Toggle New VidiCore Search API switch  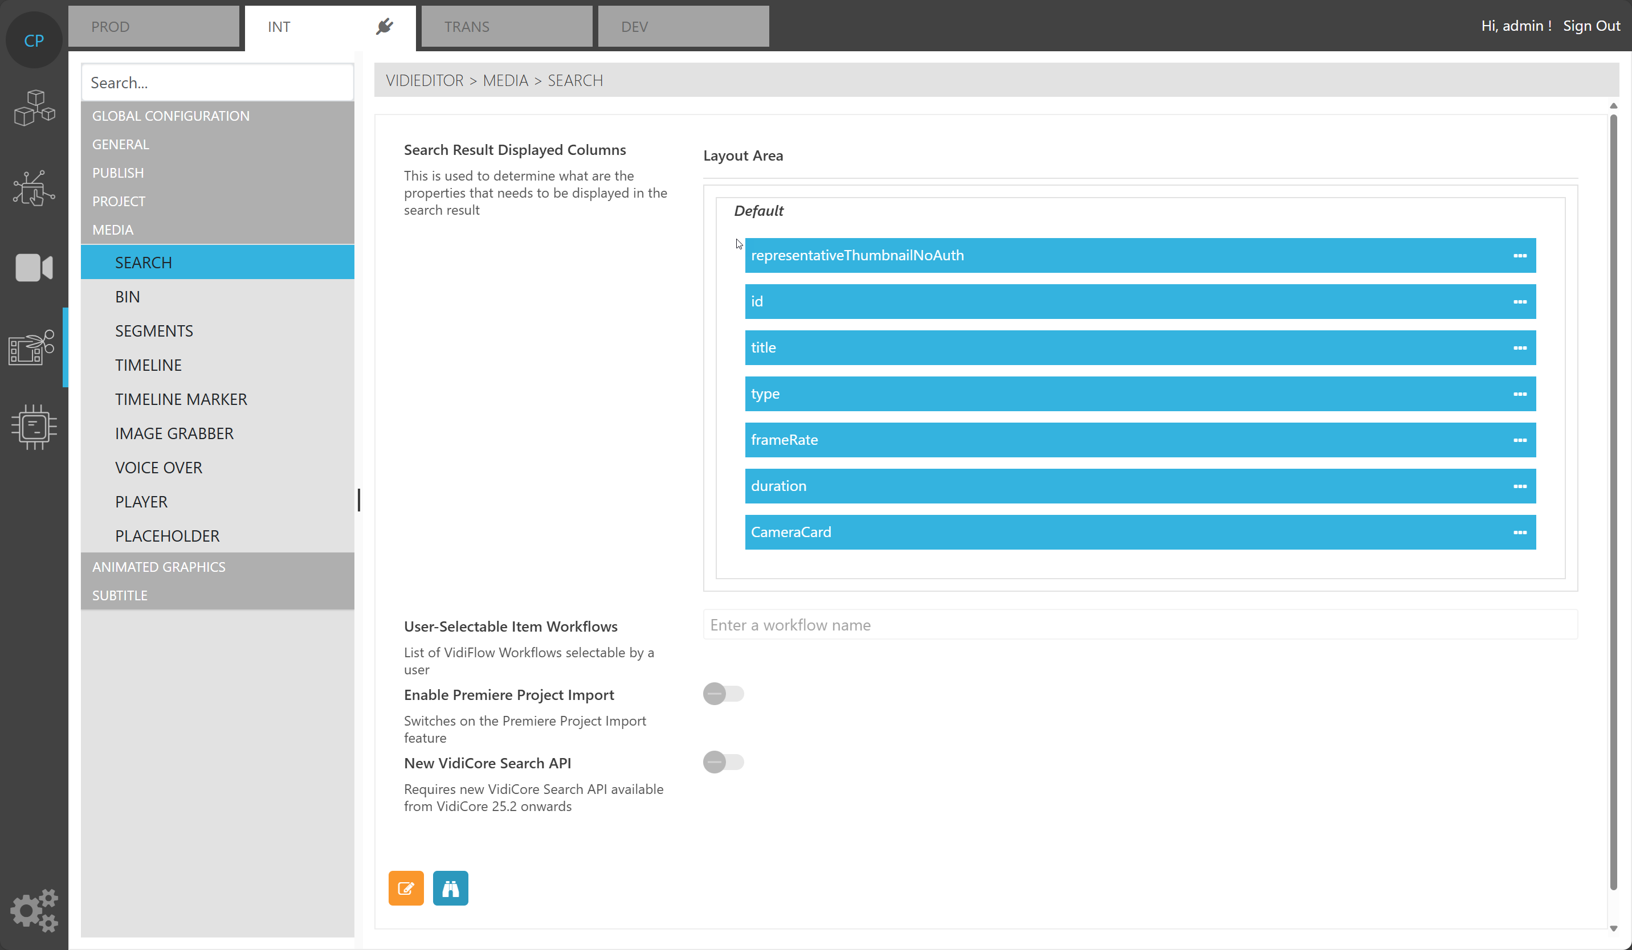tap(723, 761)
